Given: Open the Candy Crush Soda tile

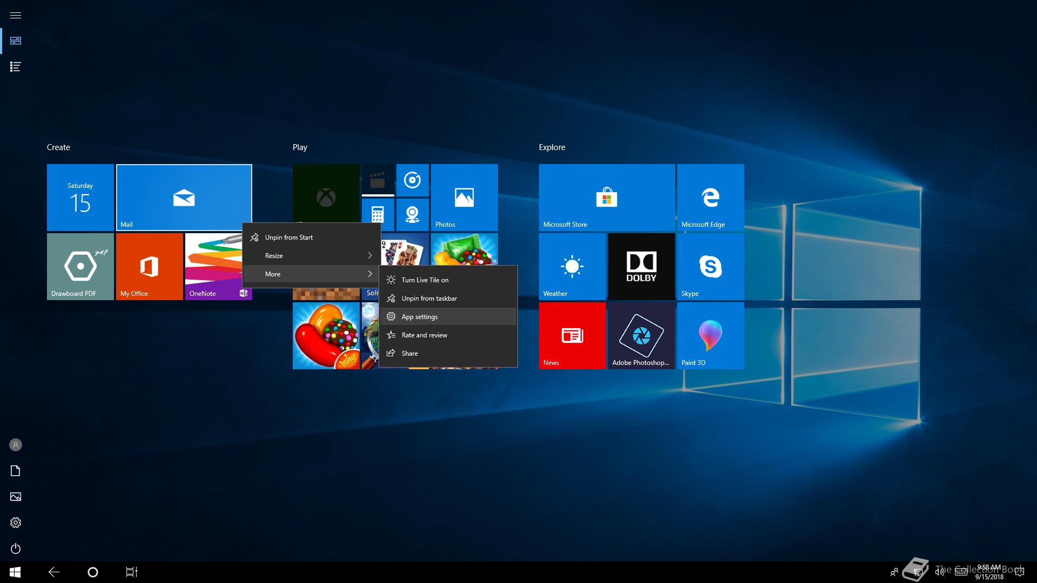Looking at the screenshot, I should coord(464,249).
